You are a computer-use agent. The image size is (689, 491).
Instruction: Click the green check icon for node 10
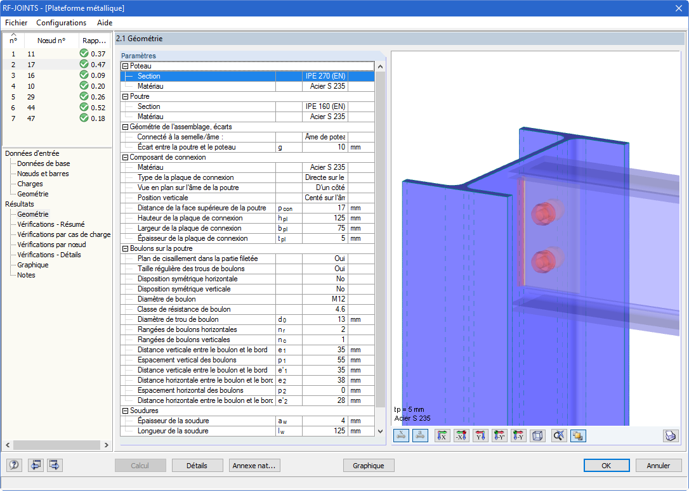pos(84,86)
